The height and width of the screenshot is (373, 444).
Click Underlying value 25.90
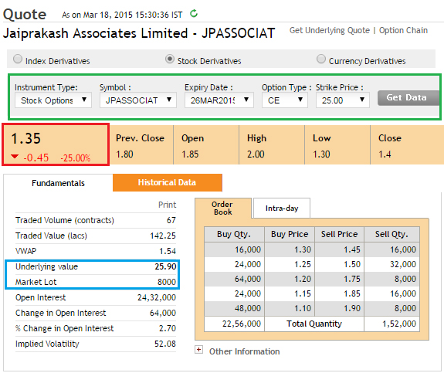165,266
